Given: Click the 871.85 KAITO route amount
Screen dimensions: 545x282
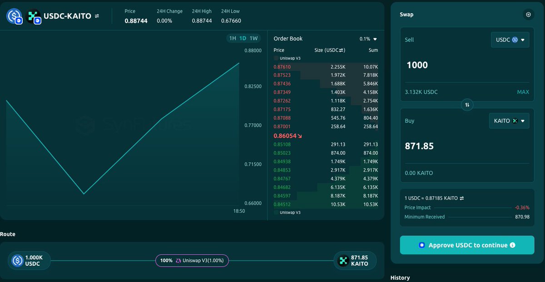Looking at the screenshot, I should tap(360, 260).
